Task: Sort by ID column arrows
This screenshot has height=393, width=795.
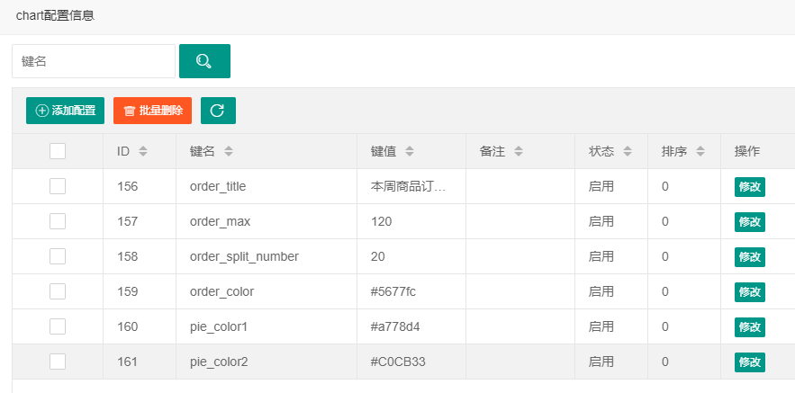Action: click(x=143, y=151)
